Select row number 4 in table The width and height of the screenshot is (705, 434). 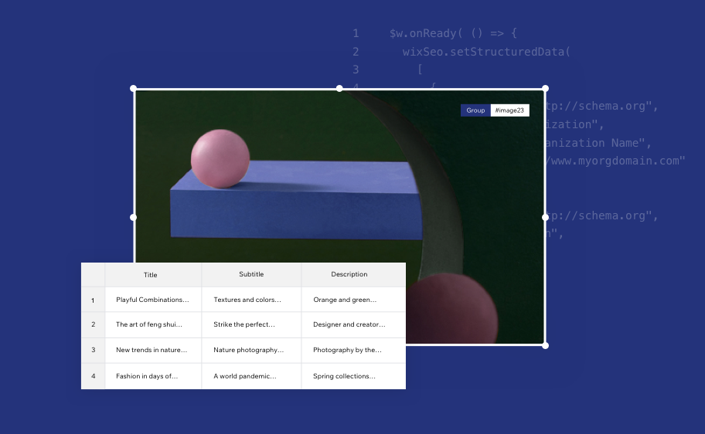point(93,376)
